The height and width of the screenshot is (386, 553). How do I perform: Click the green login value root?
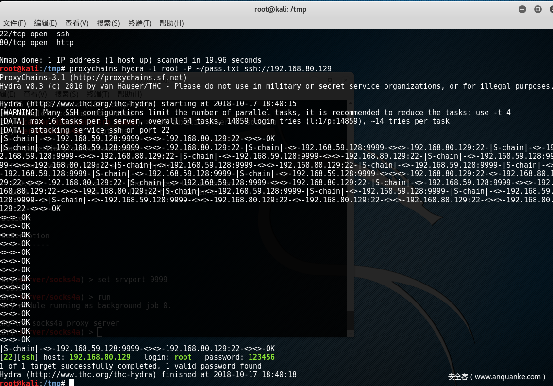click(x=183, y=357)
